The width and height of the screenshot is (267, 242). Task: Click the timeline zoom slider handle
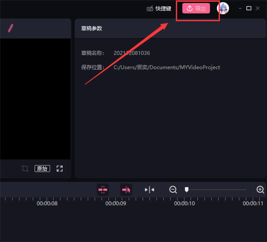(186, 189)
